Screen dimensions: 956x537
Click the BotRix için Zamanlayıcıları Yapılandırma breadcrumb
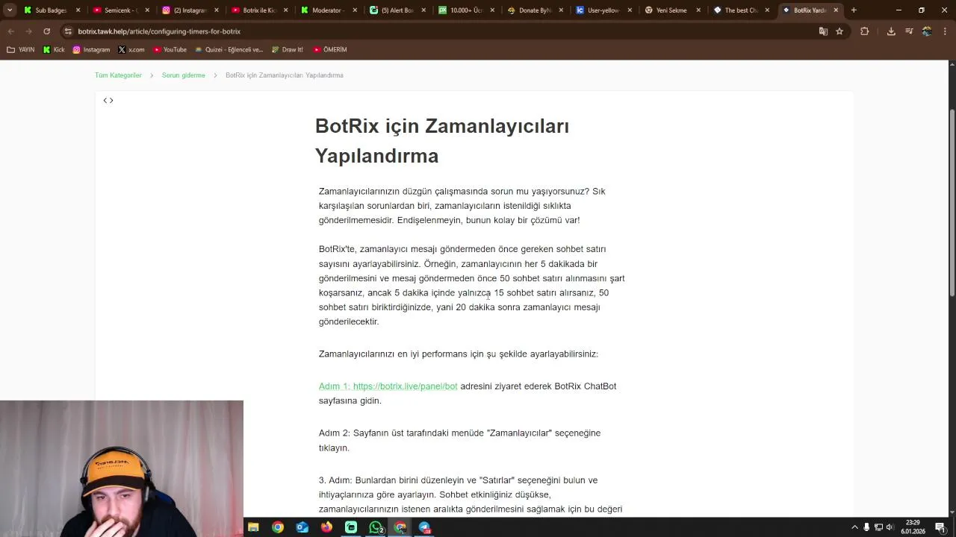tap(285, 75)
